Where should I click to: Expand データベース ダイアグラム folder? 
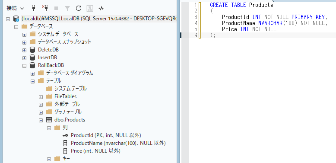[x=32, y=74]
